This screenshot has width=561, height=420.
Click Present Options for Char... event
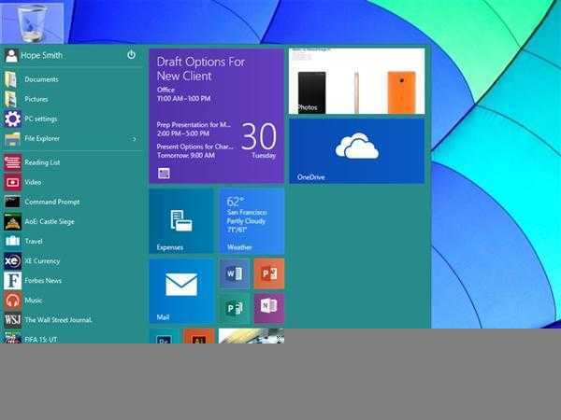pyautogui.click(x=195, y=150)
